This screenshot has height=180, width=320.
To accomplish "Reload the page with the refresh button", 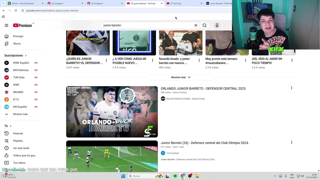I will tap(15, 10).
